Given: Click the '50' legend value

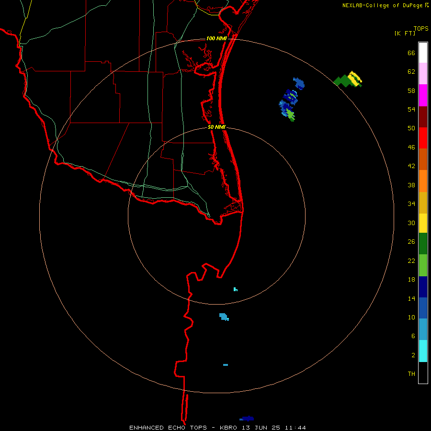Looking at the screenshot, I should tap(411, 128).
